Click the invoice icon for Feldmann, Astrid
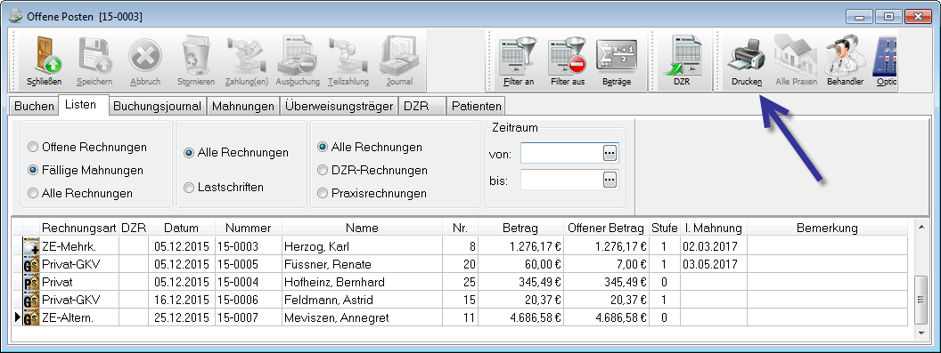The width and height of the screenshot is (941, 353). coord(30,300)
